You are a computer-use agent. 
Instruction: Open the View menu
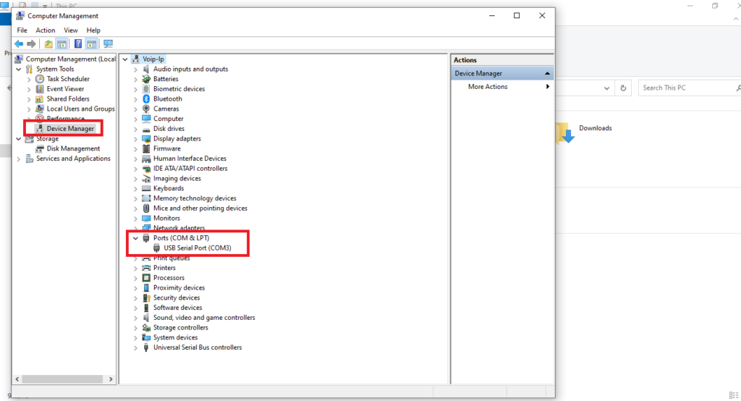(x=70, y=30)
